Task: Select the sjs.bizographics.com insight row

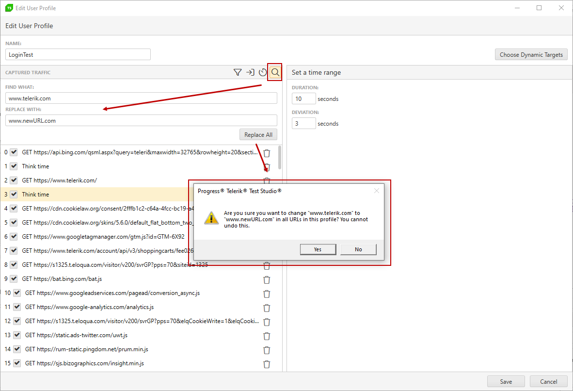Action: coord(141,363)
